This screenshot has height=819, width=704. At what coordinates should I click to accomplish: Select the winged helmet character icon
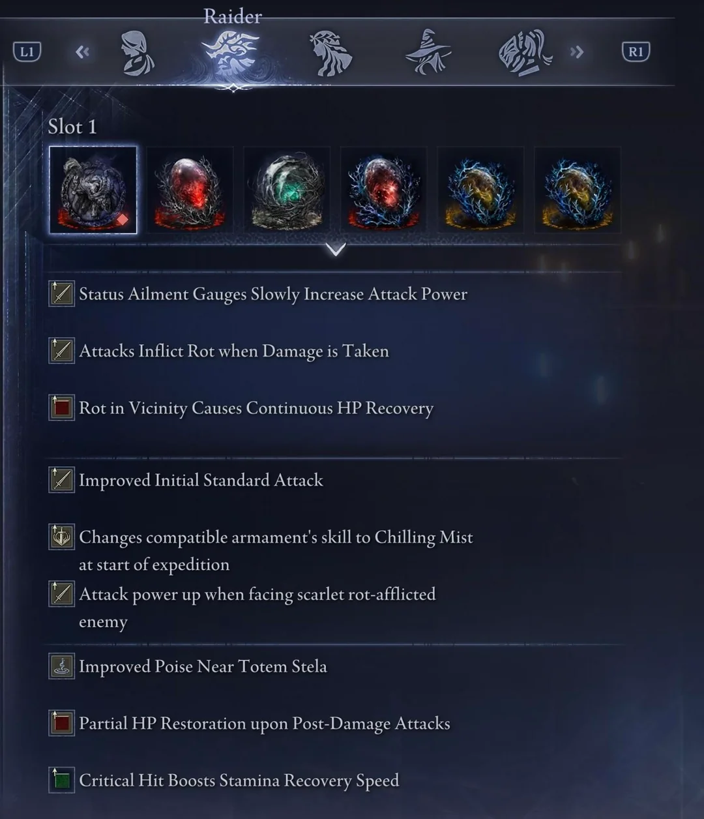(x=525, y=53)
